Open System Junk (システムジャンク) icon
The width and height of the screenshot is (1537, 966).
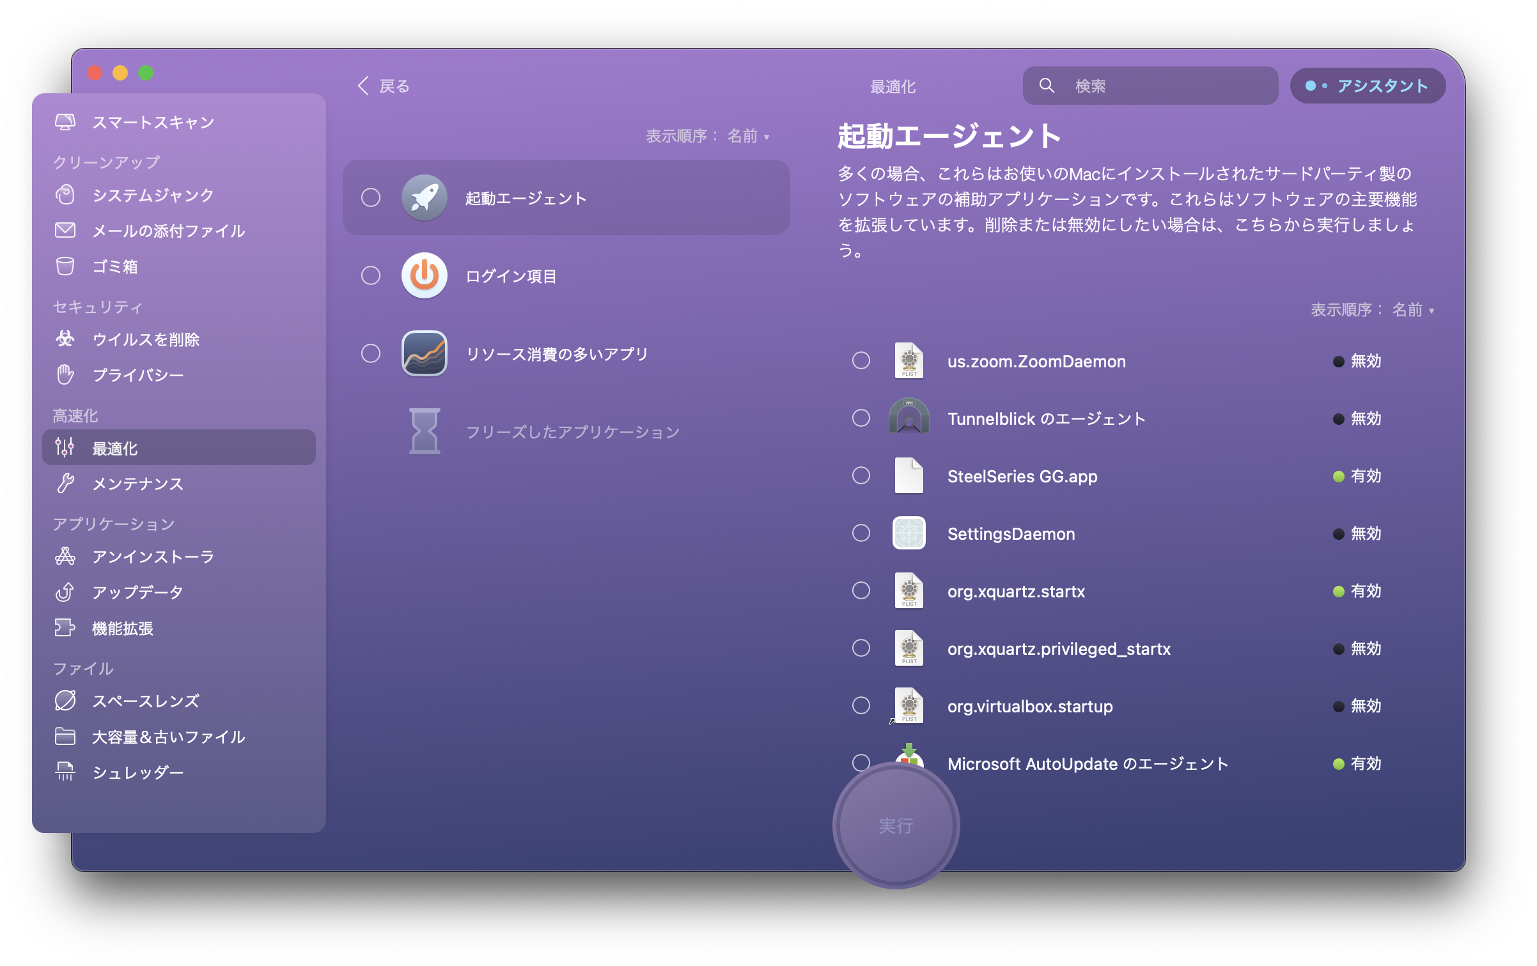click(x=65, y=195)
